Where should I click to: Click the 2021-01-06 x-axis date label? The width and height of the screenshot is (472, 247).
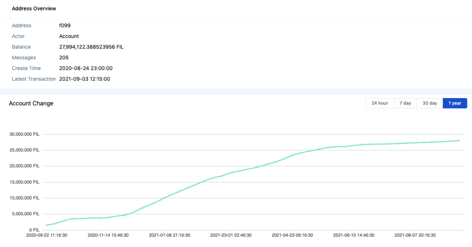(170, 235)
